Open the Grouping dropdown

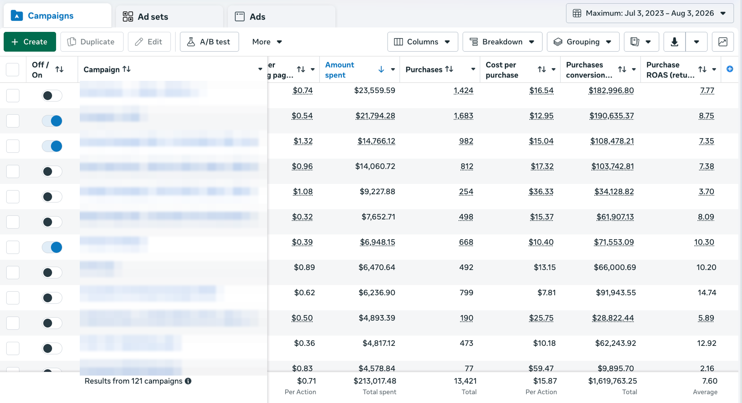click(583, 42)
